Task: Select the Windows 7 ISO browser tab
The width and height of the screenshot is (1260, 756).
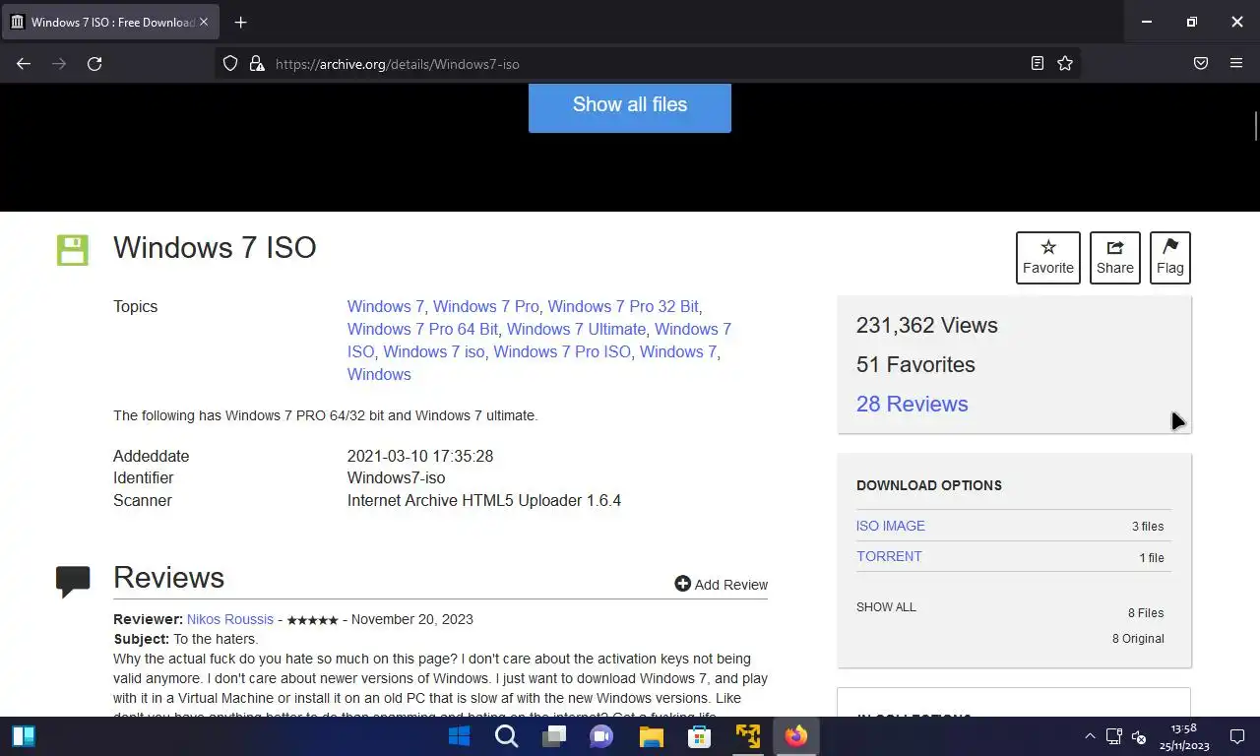Action: (110, 22)
